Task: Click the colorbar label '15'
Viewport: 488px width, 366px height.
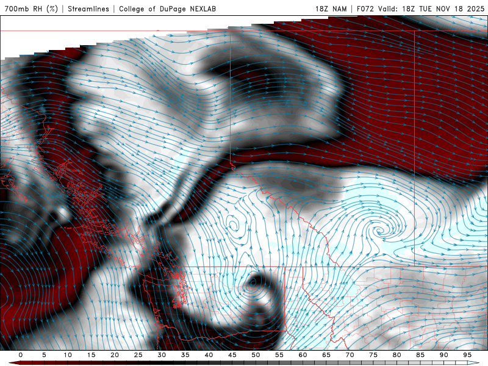Action: click(91, 355)
